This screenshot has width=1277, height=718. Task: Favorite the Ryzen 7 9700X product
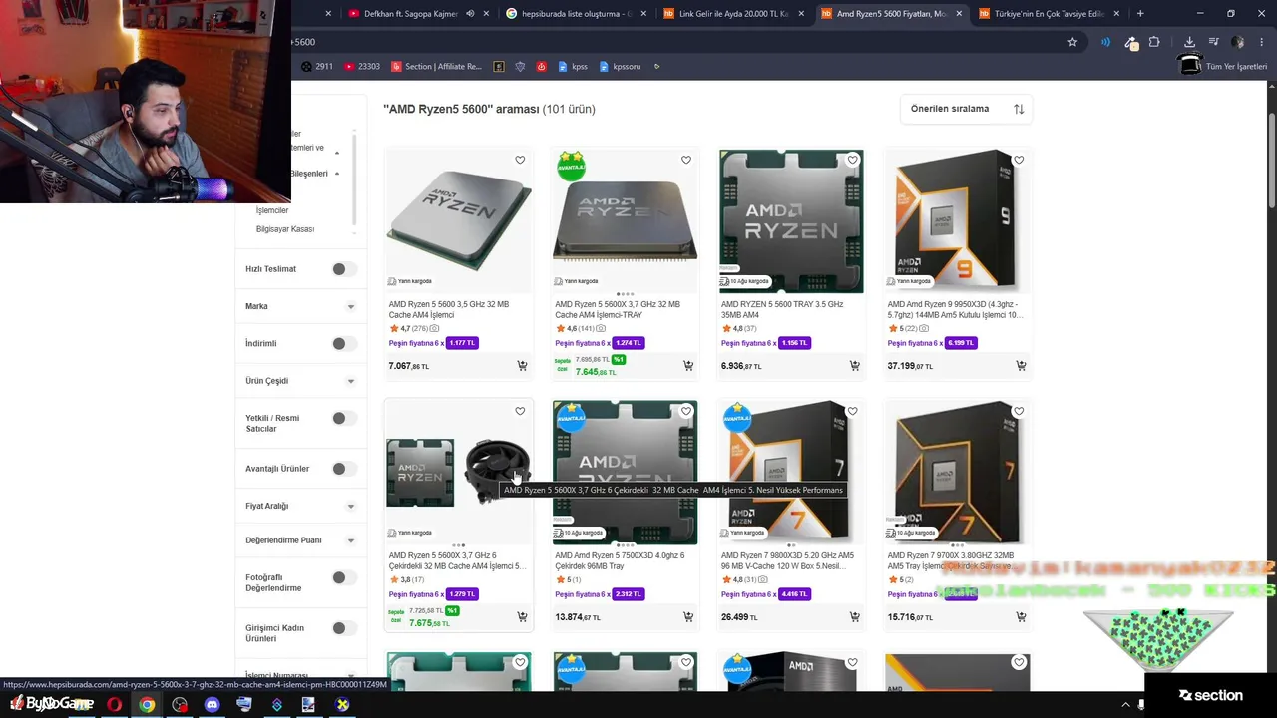pyautogui.click(x=1019, y=411)
